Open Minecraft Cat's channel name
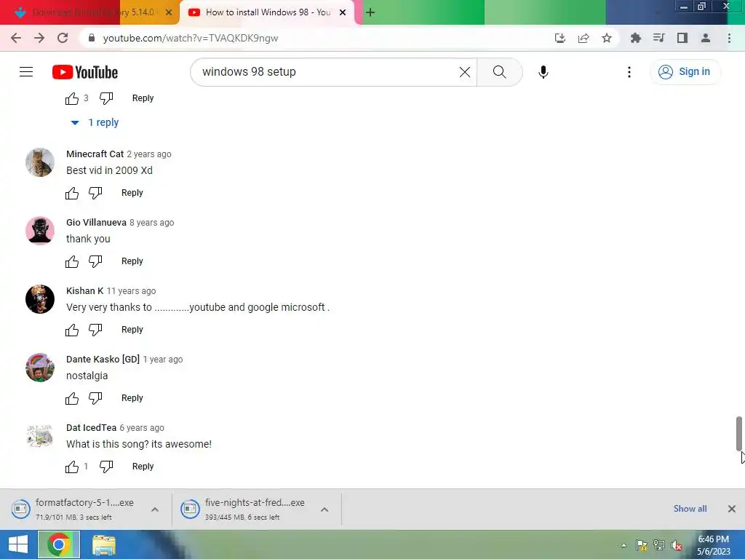The width and height of the screenshot is (745, 559). click(95, 154)
